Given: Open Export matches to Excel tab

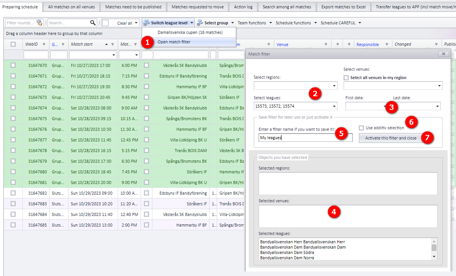Looking at the screenshot, I should tap(344, 7).
